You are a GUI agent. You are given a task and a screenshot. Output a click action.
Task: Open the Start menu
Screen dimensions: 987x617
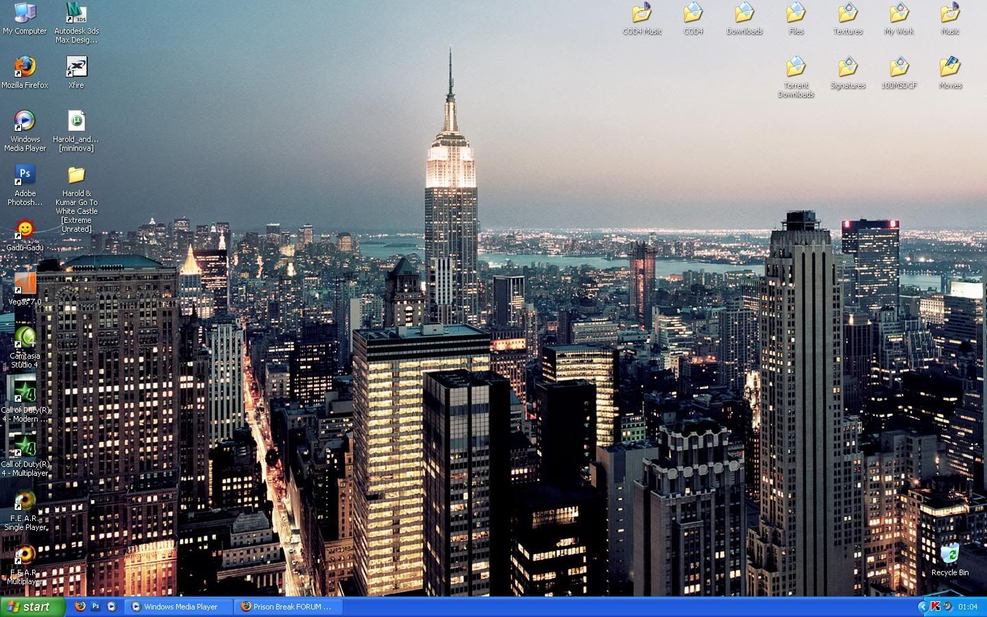[32, 607]
